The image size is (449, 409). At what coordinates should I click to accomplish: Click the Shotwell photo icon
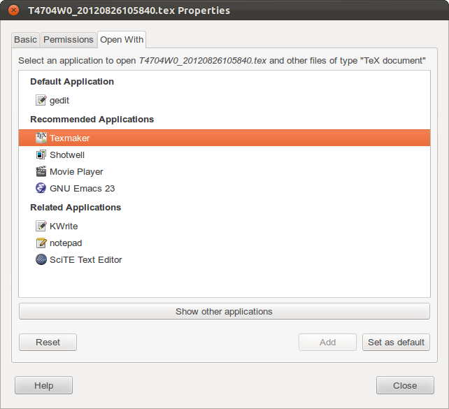(x=41, y=155)
